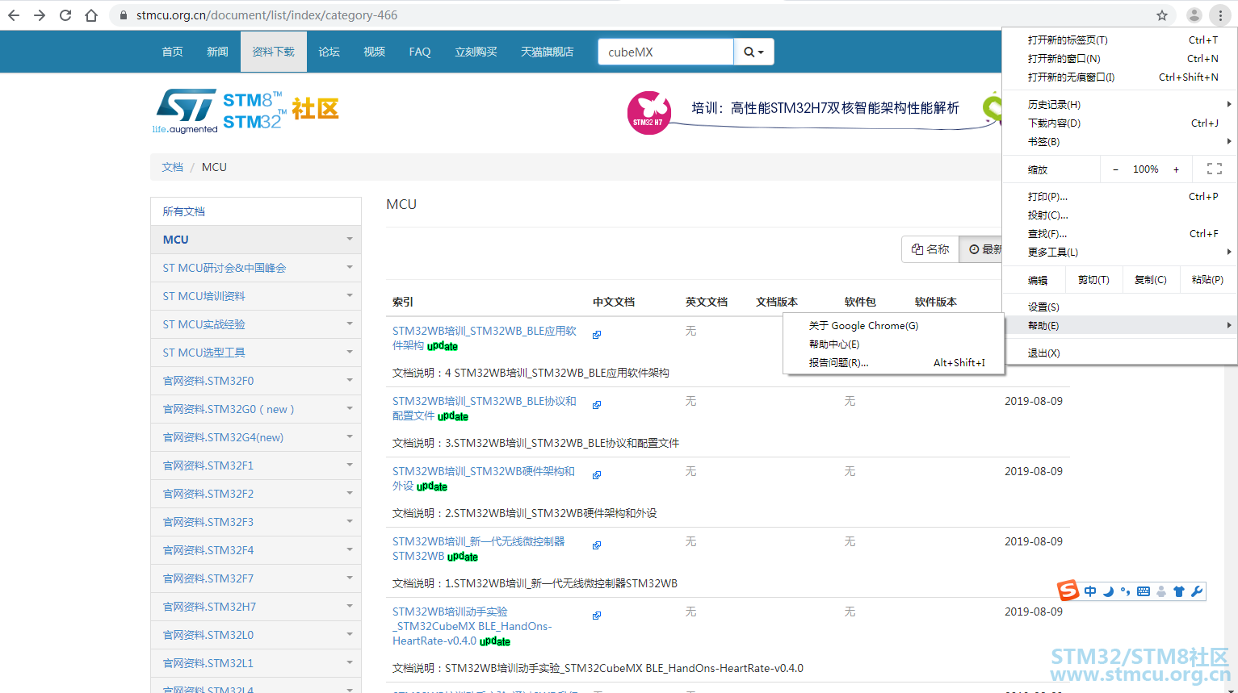Viewport: 1238px width, 693px height.
Task: Open Chinese document icon for STM32WB_BLE应用软件架构 row
Action: point(597,335)
